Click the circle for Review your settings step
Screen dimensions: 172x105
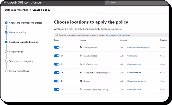point(6,71)
